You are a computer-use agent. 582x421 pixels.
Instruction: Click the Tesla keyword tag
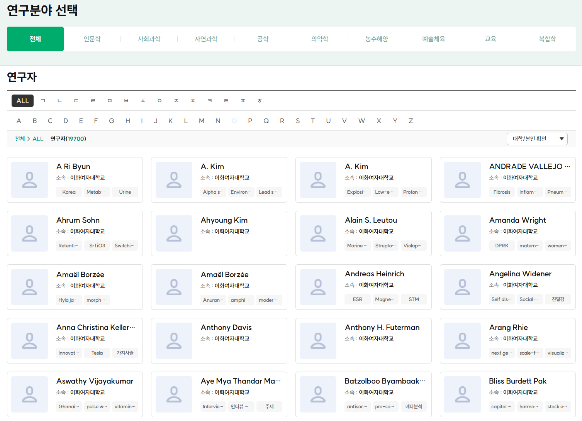(x=97, y=353)
